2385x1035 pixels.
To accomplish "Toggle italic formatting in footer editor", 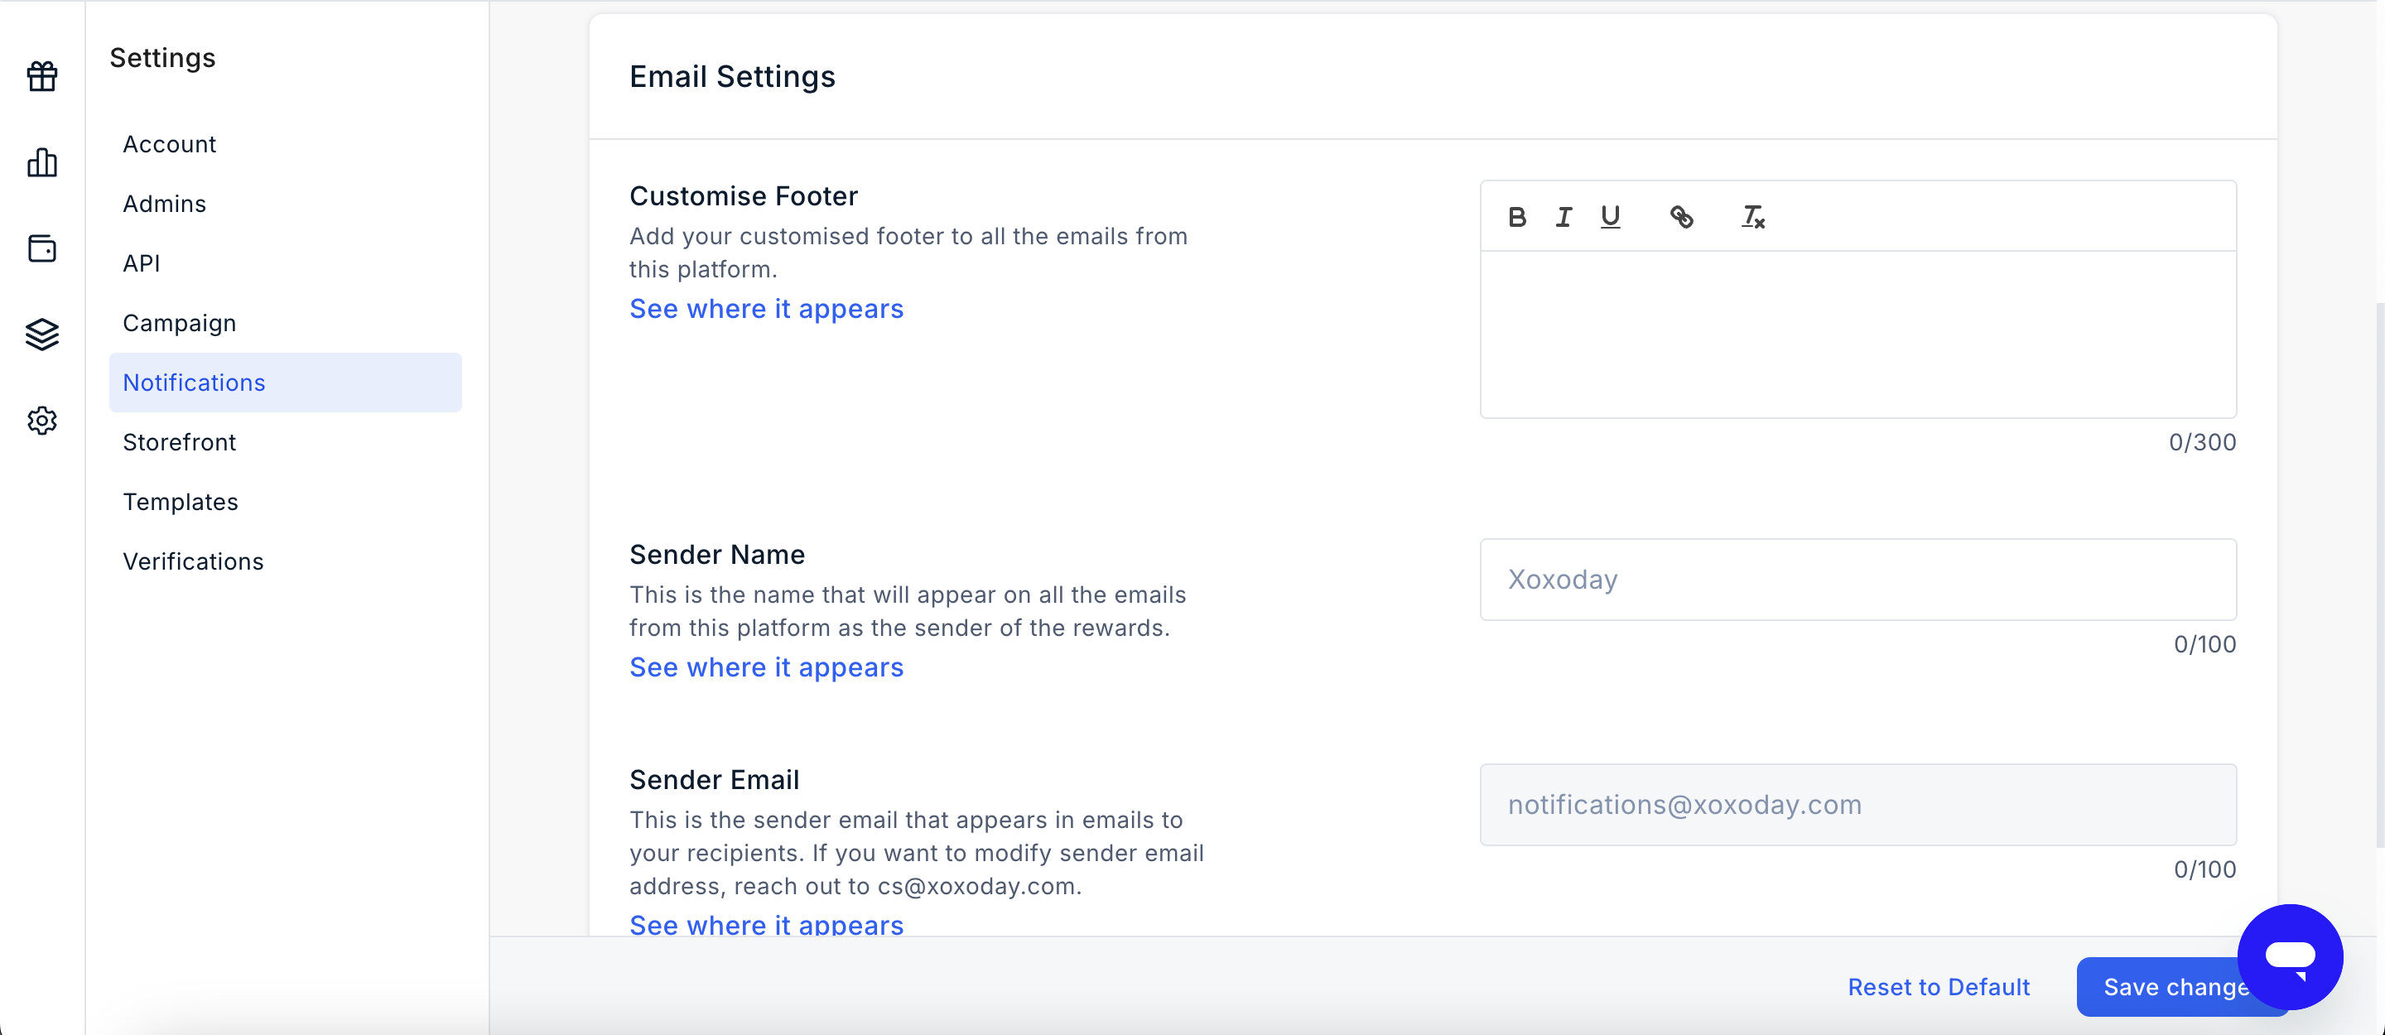I will point(1563,217).
